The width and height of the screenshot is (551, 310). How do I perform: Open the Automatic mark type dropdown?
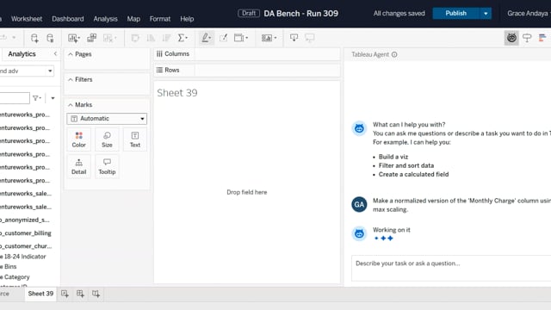107,119
